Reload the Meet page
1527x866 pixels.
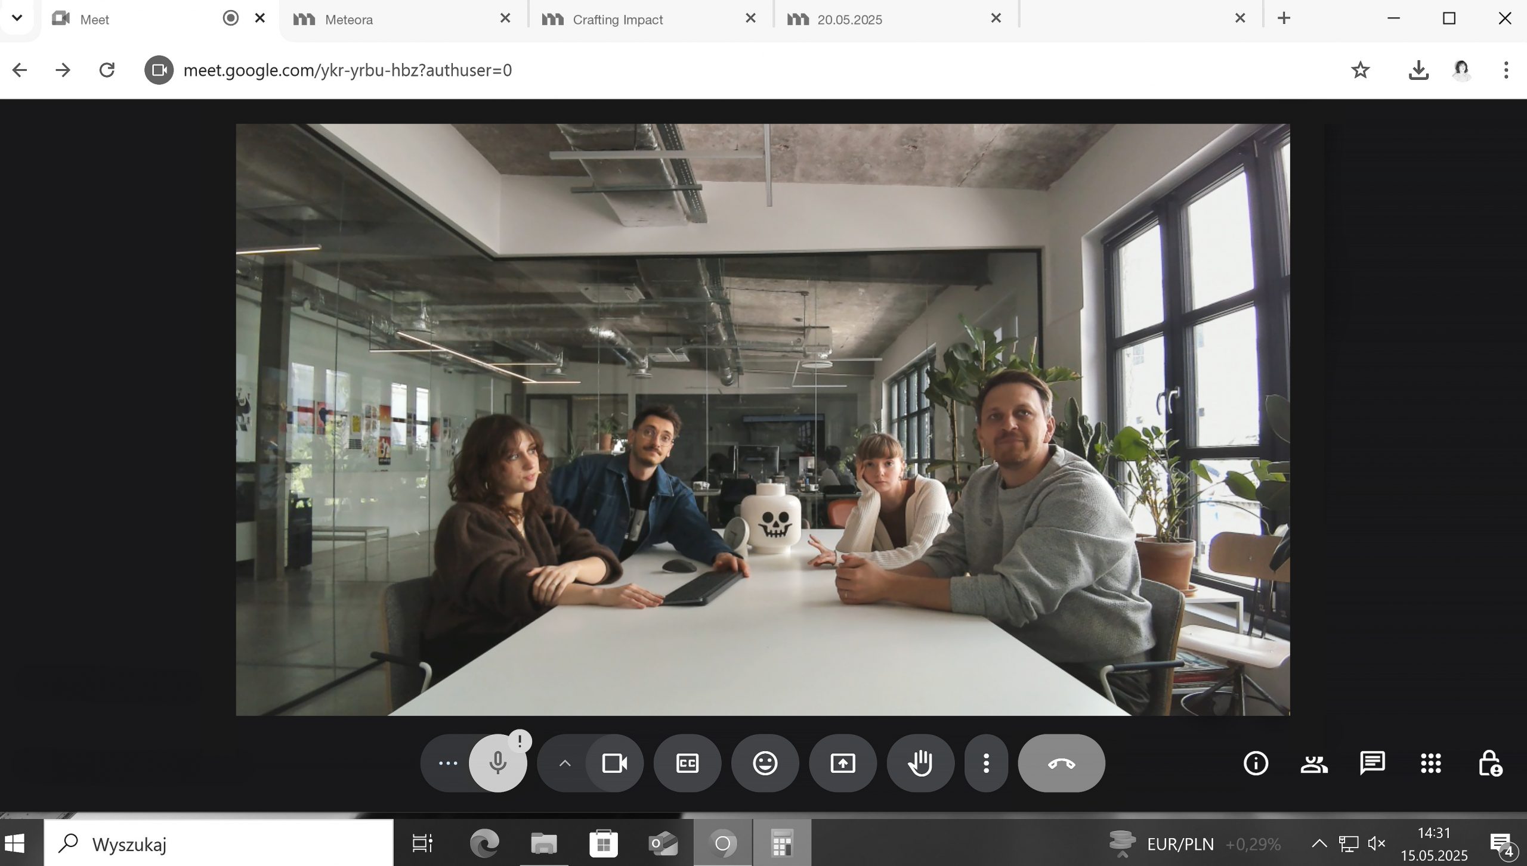[107, 70]
